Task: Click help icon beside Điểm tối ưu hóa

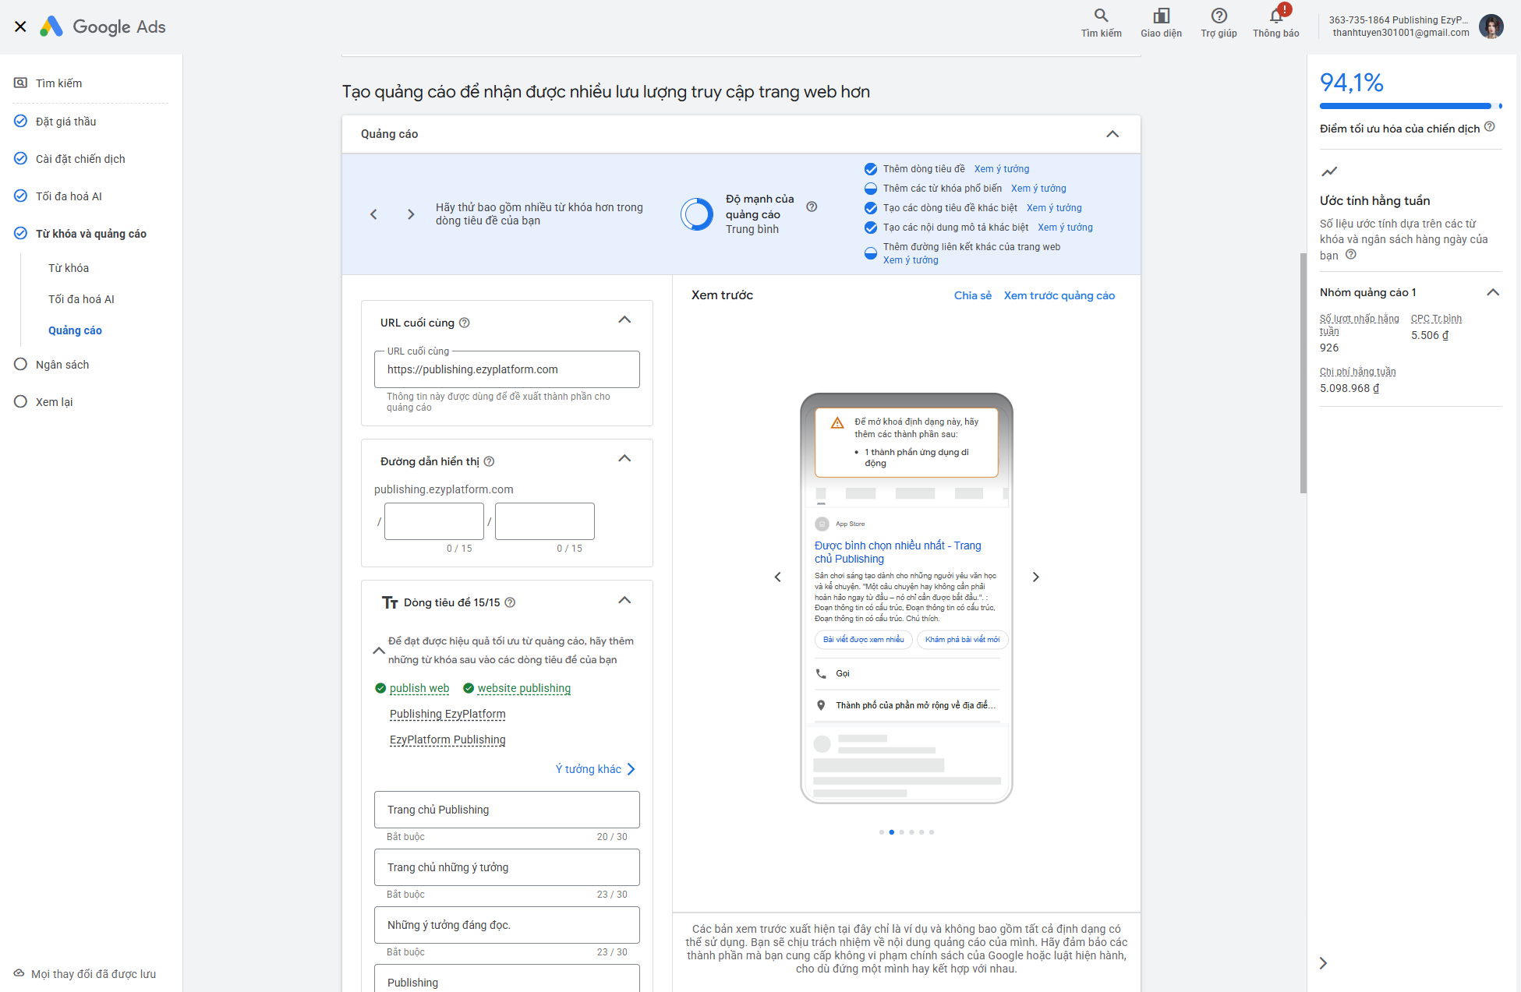Action: pyautogui.click(x=1490, y=127)
